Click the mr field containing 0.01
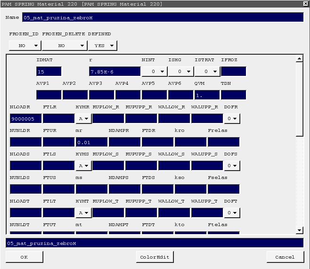The height and width of the screenshot is (269, 310). [x=92, y=142]
